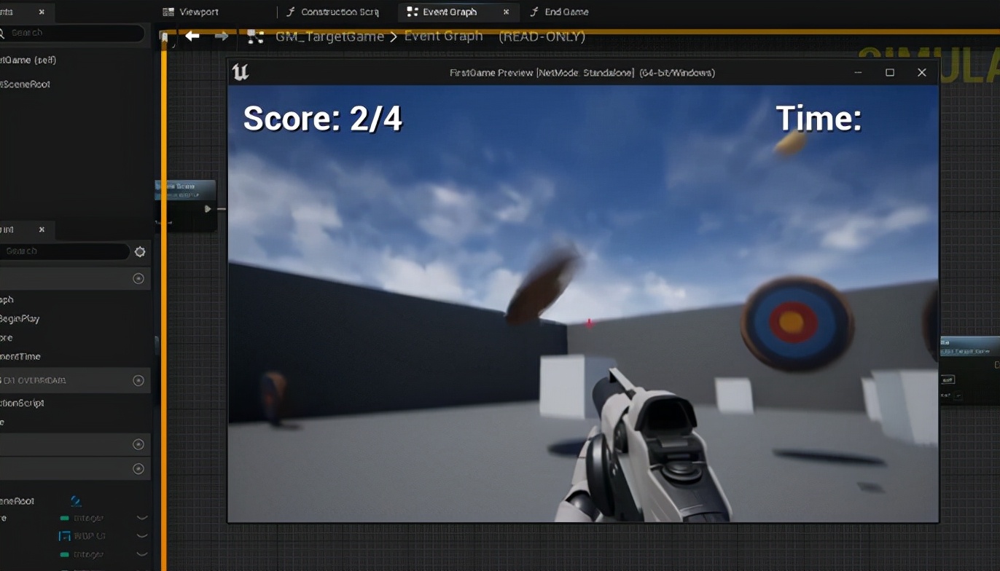Image resolution: width=1000 pixels, height=571 pixels.
Task: Close the Components panel tab
Action: pos(42,12)
